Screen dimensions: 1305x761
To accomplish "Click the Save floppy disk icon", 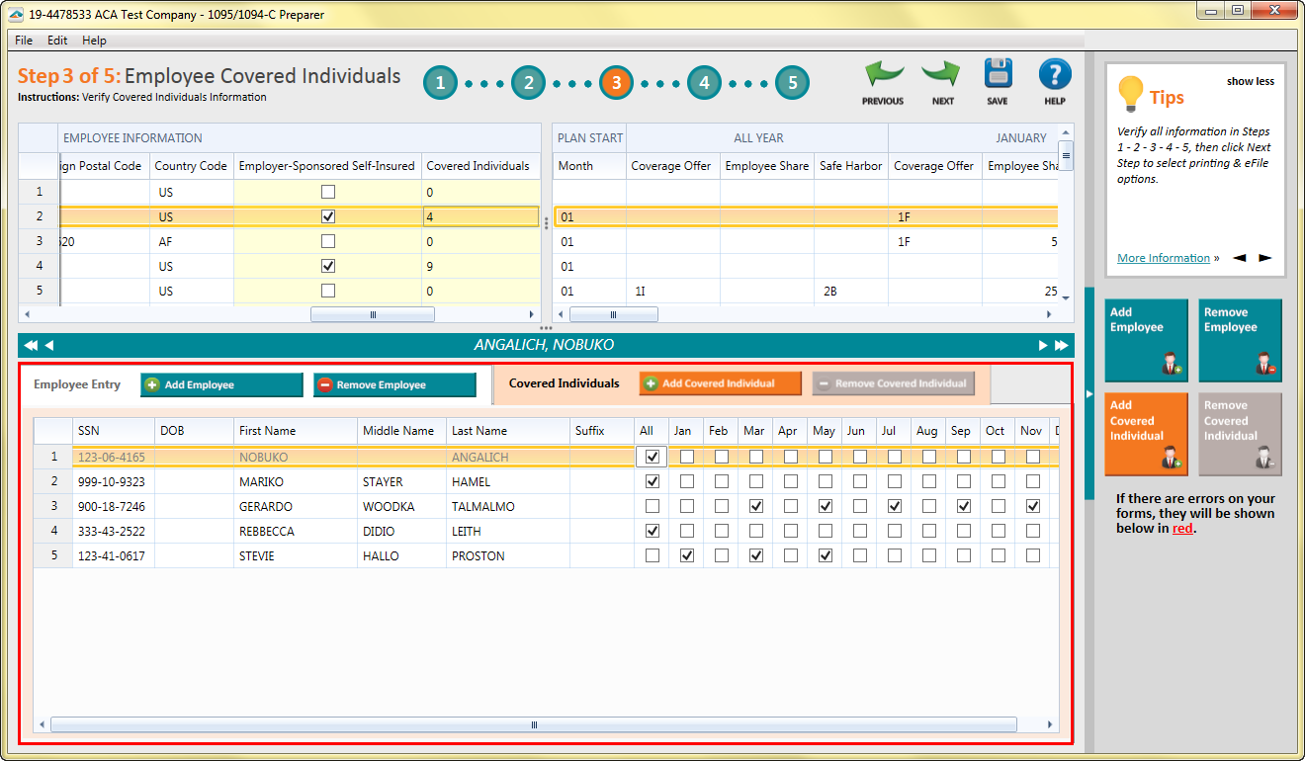I will pyautogui.click(x=998, y=75).
